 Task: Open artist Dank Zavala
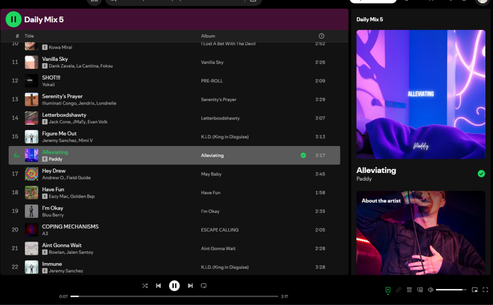tap(61, 66)
